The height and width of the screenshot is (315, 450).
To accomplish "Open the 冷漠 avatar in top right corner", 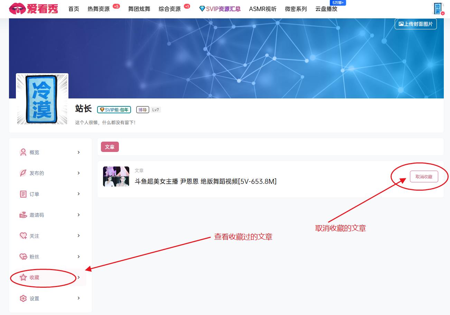I will (x=438, y=8).
